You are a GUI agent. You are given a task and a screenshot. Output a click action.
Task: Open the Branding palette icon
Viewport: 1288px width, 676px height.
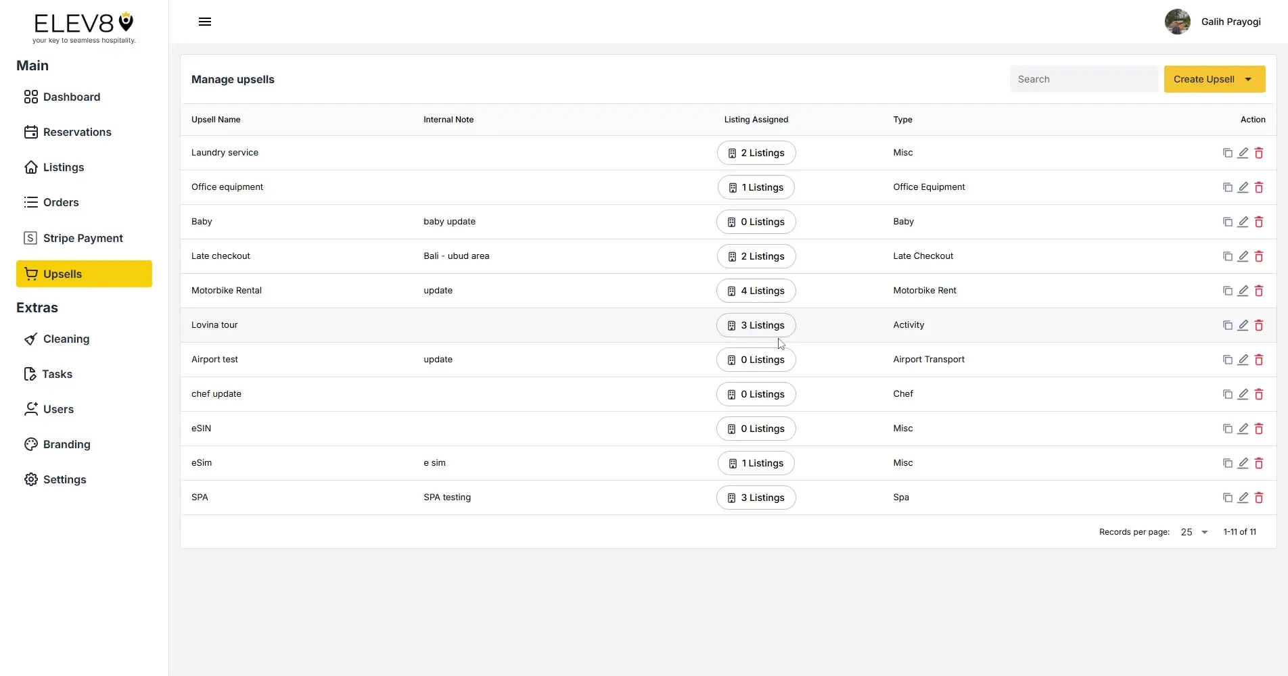(31, 444)
